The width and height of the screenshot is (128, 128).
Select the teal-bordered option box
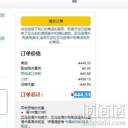coord(4,102)
